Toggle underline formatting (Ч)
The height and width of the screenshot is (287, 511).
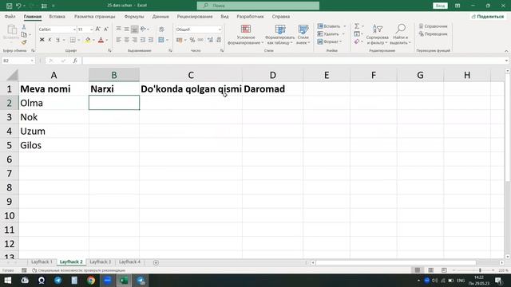pos(57,40)
